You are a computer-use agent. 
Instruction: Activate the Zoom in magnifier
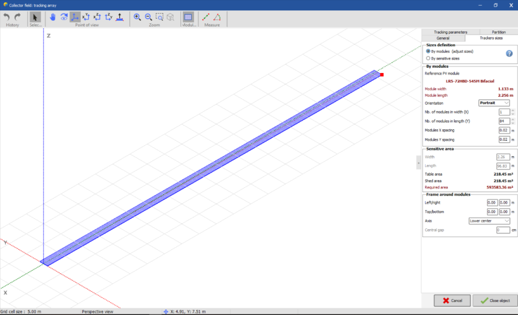(x=137, y=17)
